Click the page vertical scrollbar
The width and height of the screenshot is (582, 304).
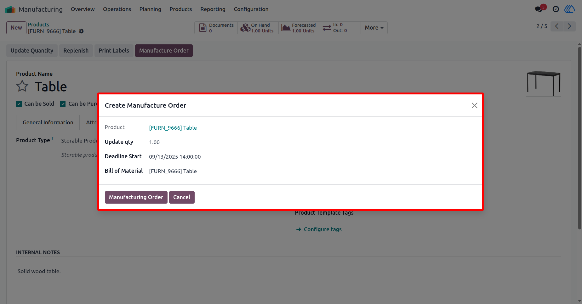579,138
